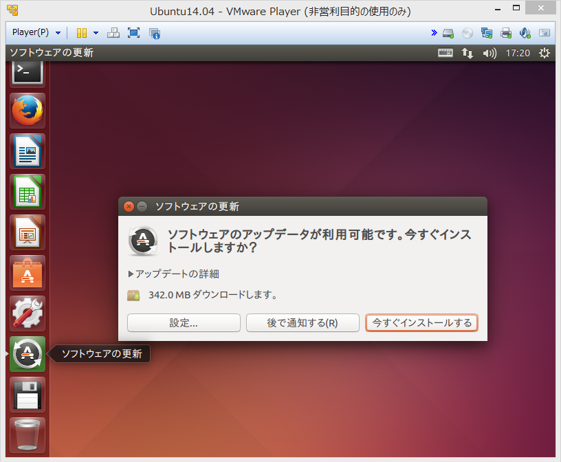Viewport: 561px width, 462px height.
Task: Click the 設定... button
Action: click(184, 323)
